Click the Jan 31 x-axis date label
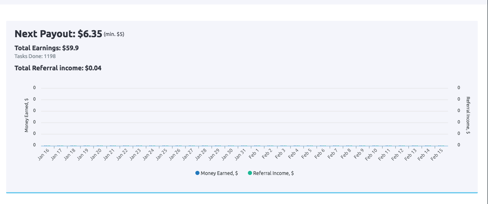The image size is (488, 204). (240, 154)
